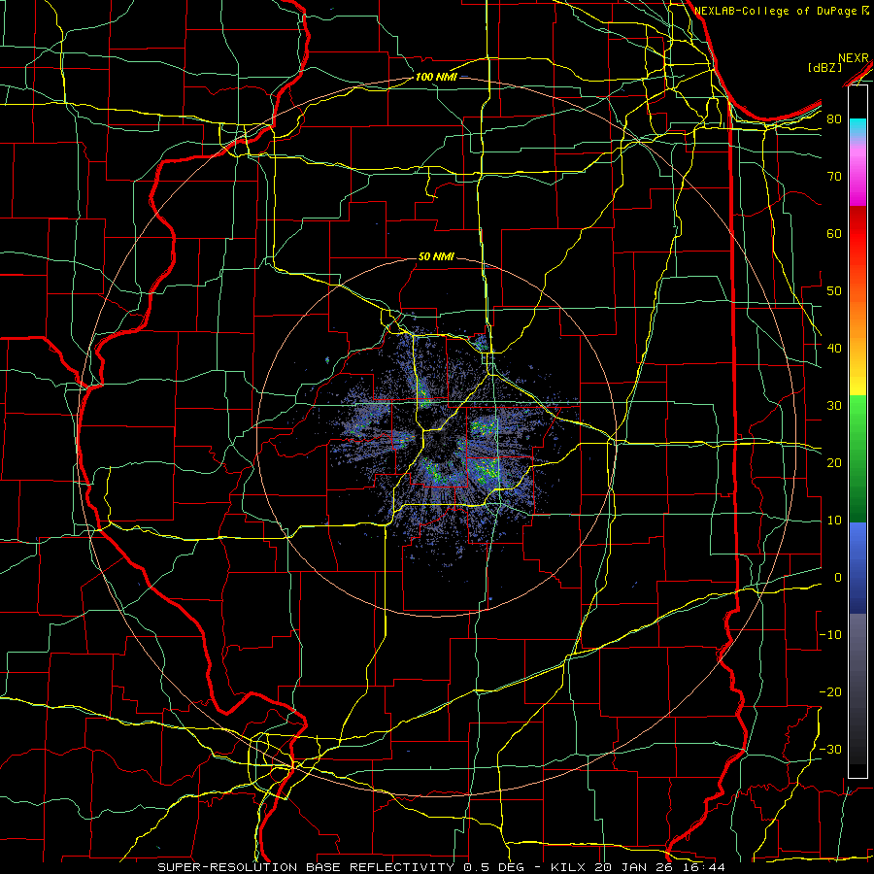Click the -10 value on dBZ scale
This screenshot has height=874, width=874.
(x=830, y=635)
